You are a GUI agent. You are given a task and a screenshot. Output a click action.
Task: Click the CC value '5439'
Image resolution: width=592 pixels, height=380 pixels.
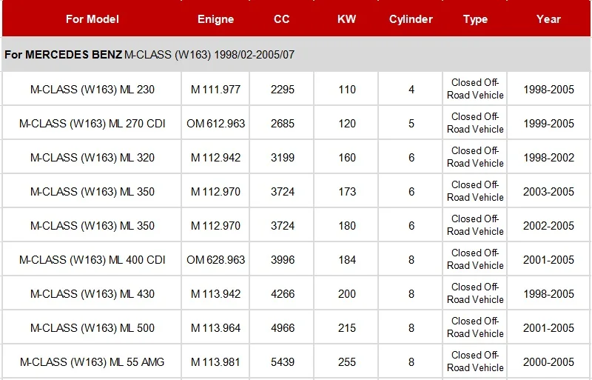283,361
